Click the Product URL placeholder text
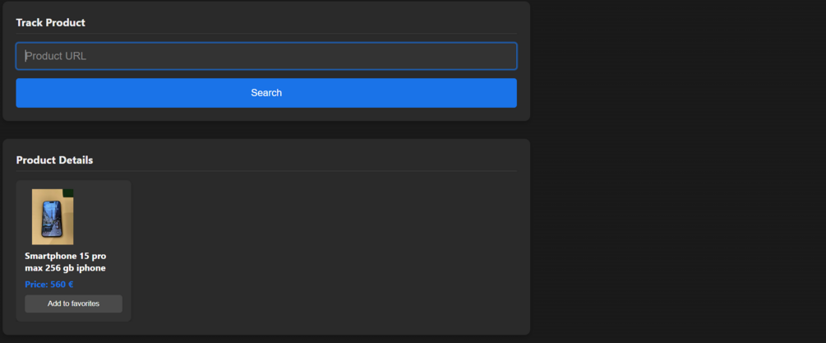826x343 pixels. [56, 56]
